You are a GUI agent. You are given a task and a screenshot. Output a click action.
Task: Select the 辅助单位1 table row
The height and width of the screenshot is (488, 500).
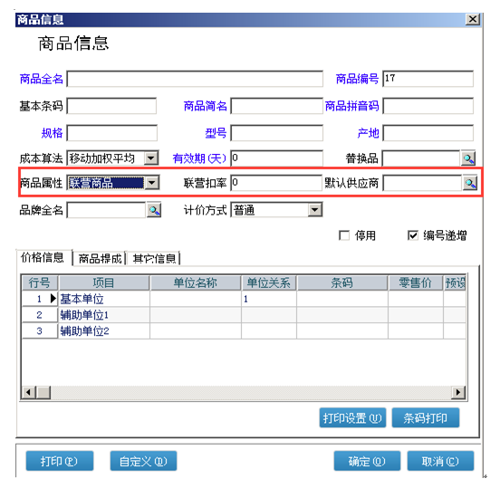coord(244,315)
